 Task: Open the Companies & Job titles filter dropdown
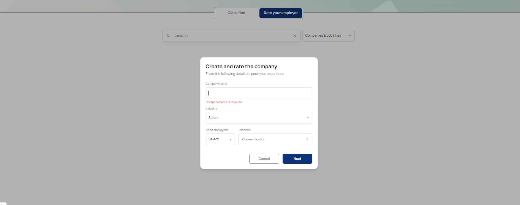coord(328,35)
